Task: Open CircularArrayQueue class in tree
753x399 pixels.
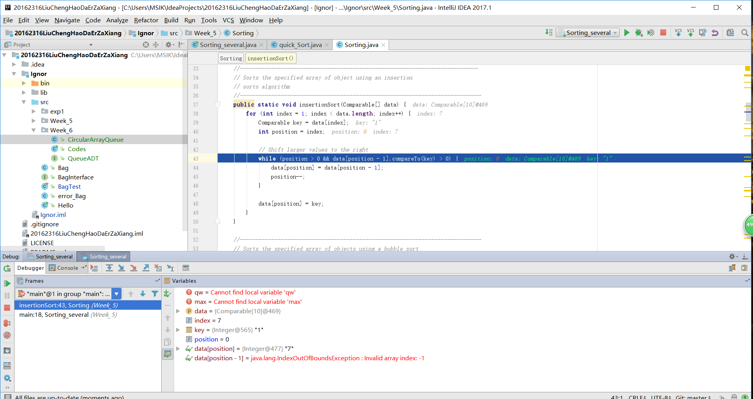Action: 95,139
